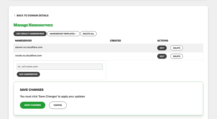Viewport: 217px width, 119px height.
Task: Click the Created column header
Action: [115, 41]
